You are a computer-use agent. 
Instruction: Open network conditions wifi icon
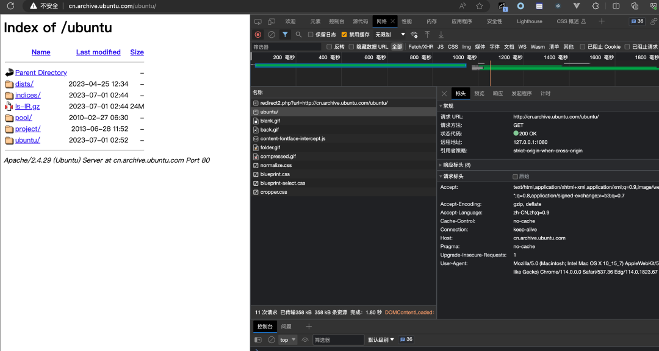point(414,34)
